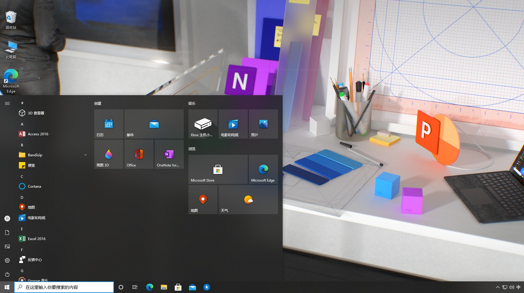
Task: Launch the 画图 3D tile
Action: [108, 154]
